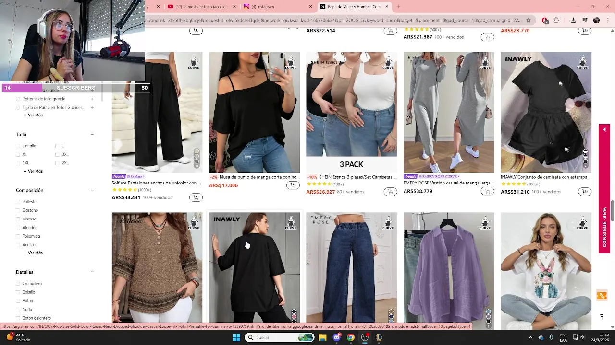
Task: Open Blusa de punto de manga corta title
Action: pyautogui.click(x=259, y=177)
